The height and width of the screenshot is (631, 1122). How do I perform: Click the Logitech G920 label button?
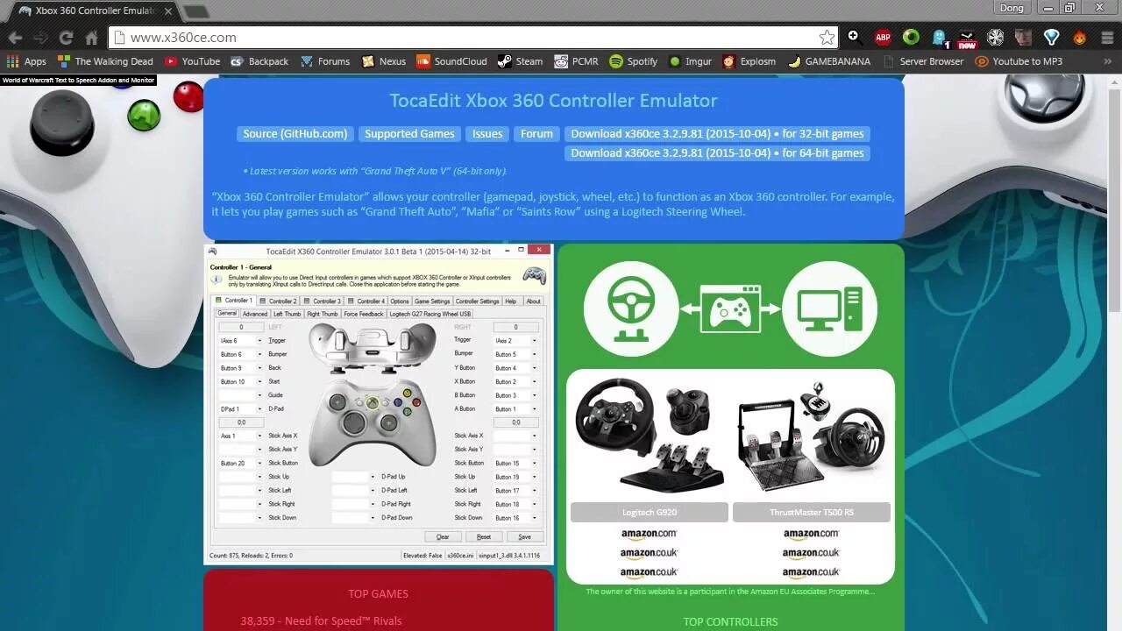coord(650,512)
